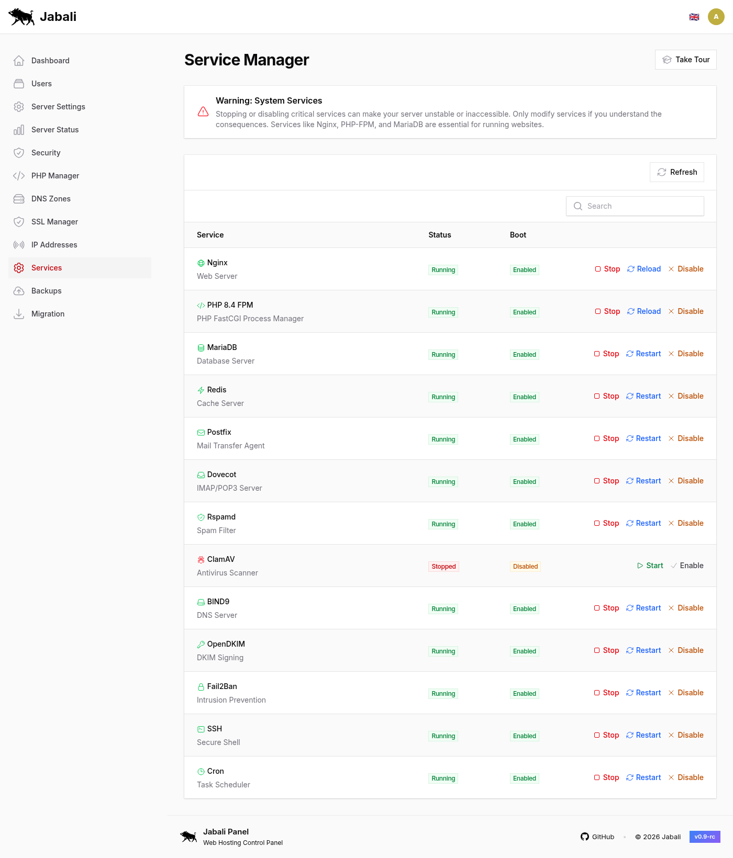
Task: Click the Backups cloud upload icon
Action: tap(19, 291)
